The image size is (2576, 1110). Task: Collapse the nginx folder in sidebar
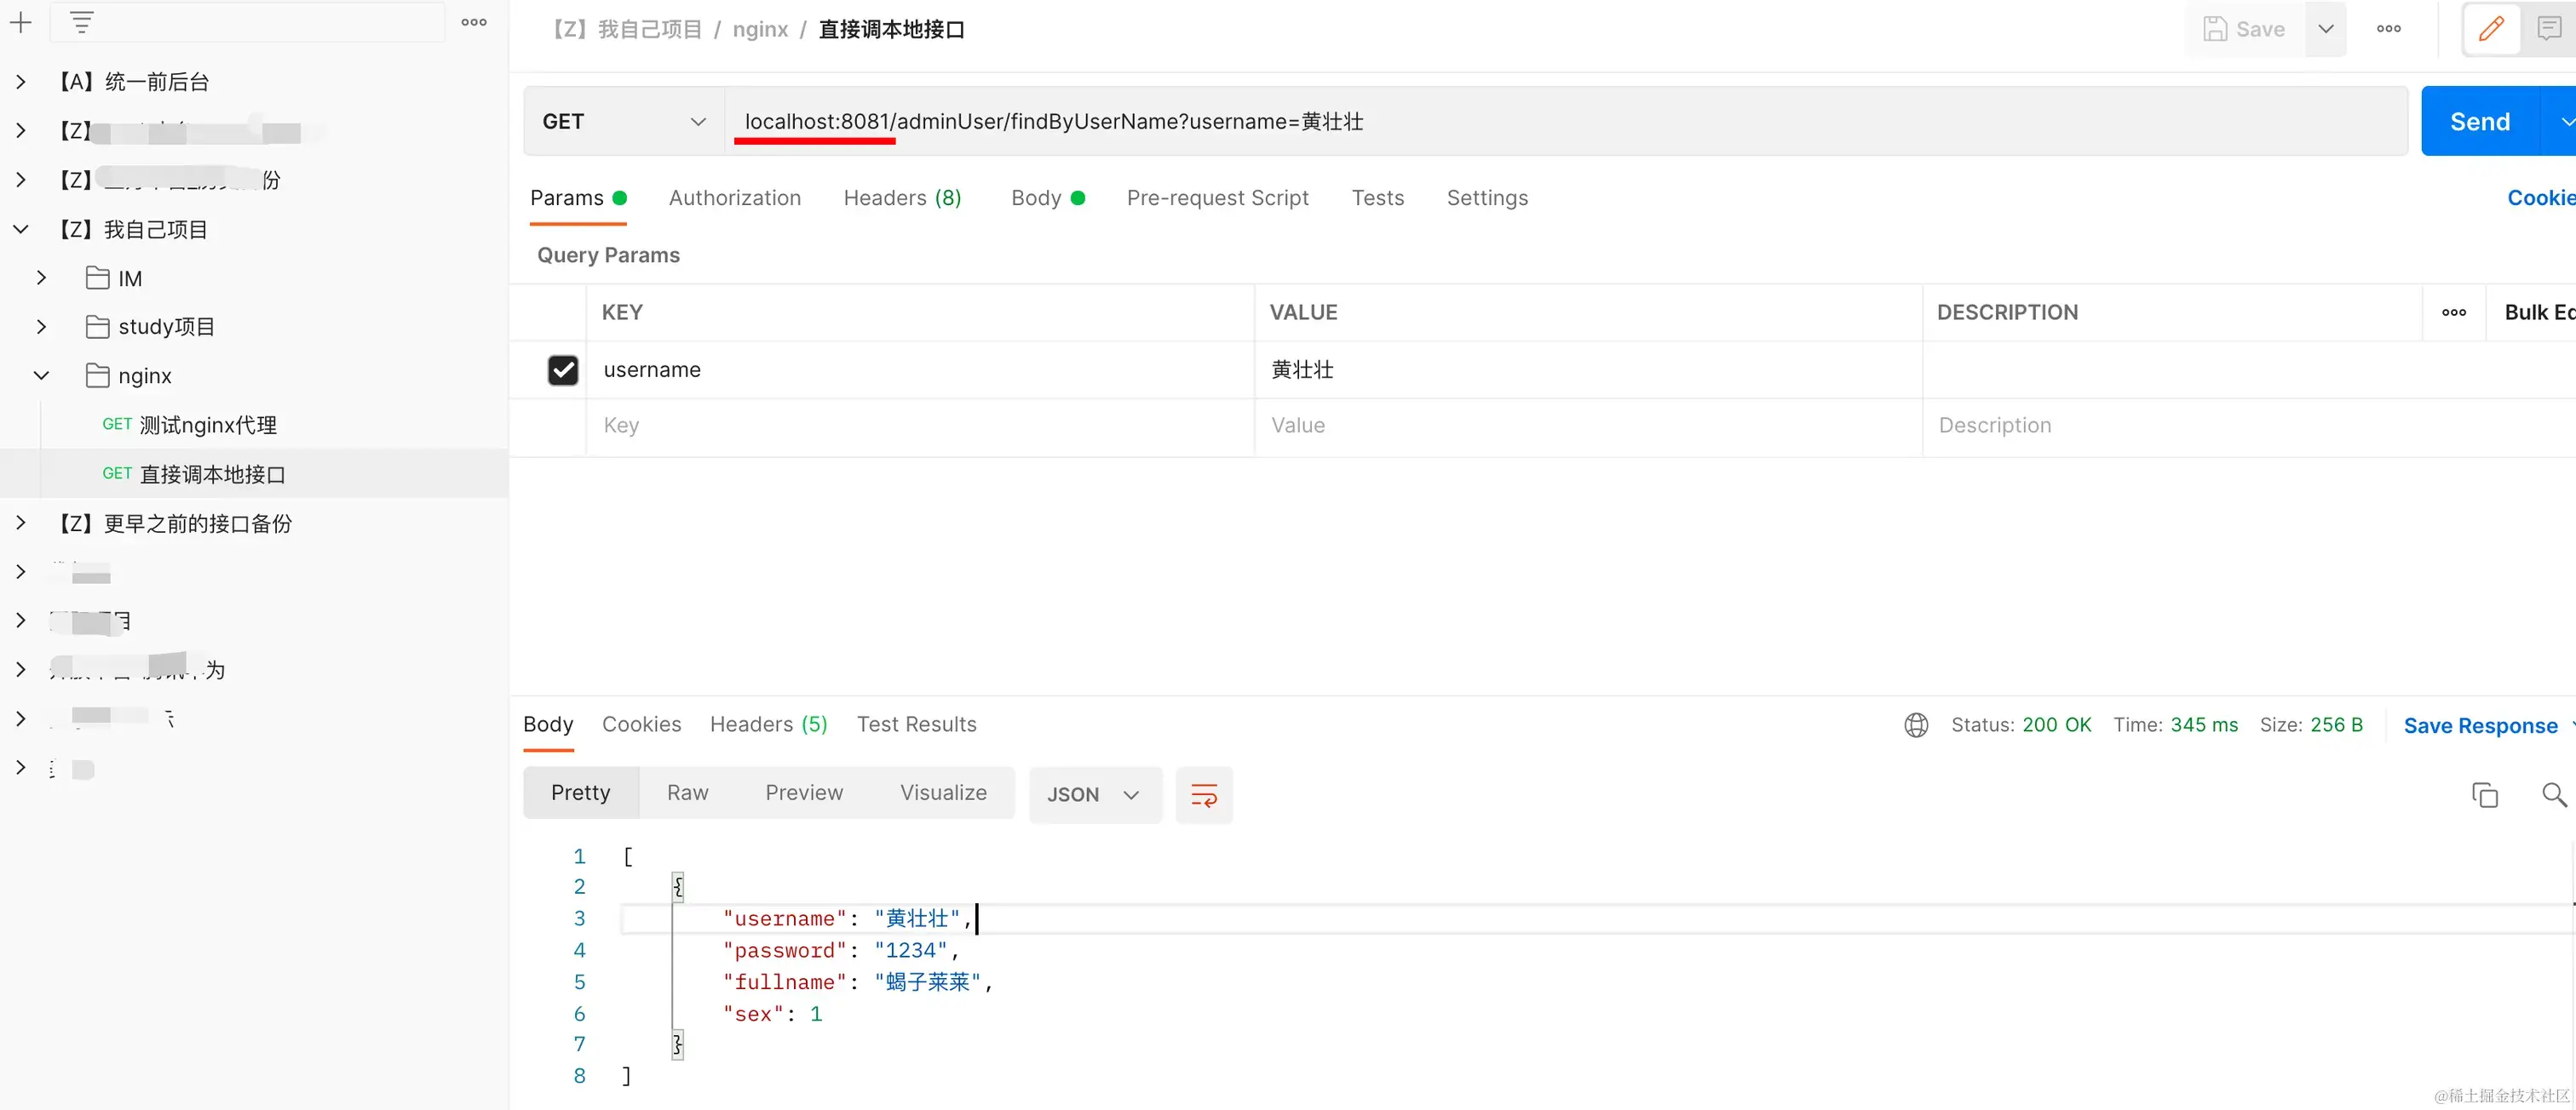41,375
